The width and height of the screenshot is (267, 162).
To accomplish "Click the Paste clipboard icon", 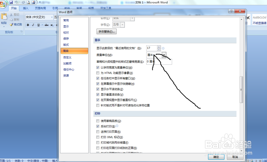I will pos(4,17).
